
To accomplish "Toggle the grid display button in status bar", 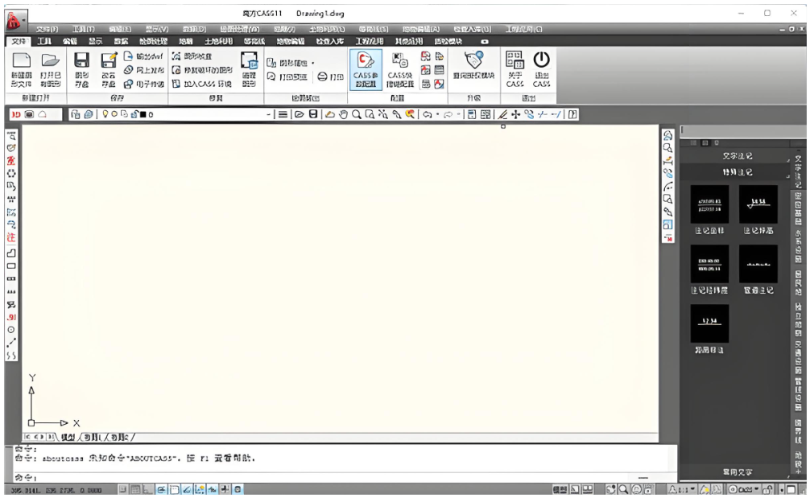I will point(136,489).
